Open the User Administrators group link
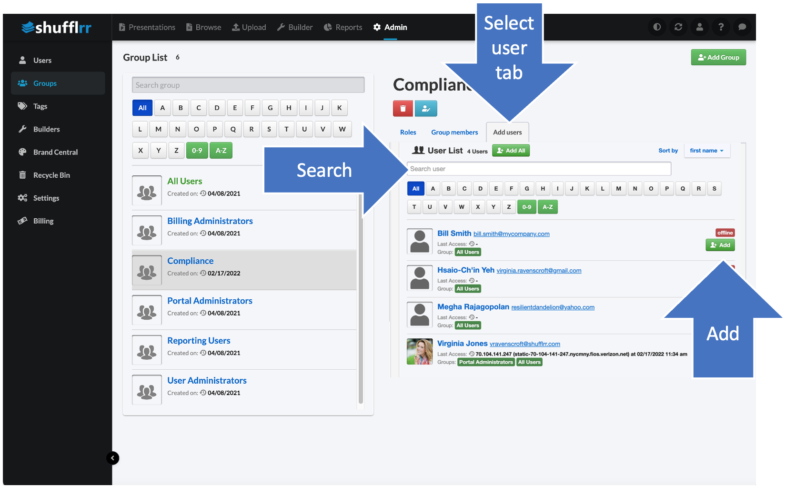 click(x=207, y=380)
